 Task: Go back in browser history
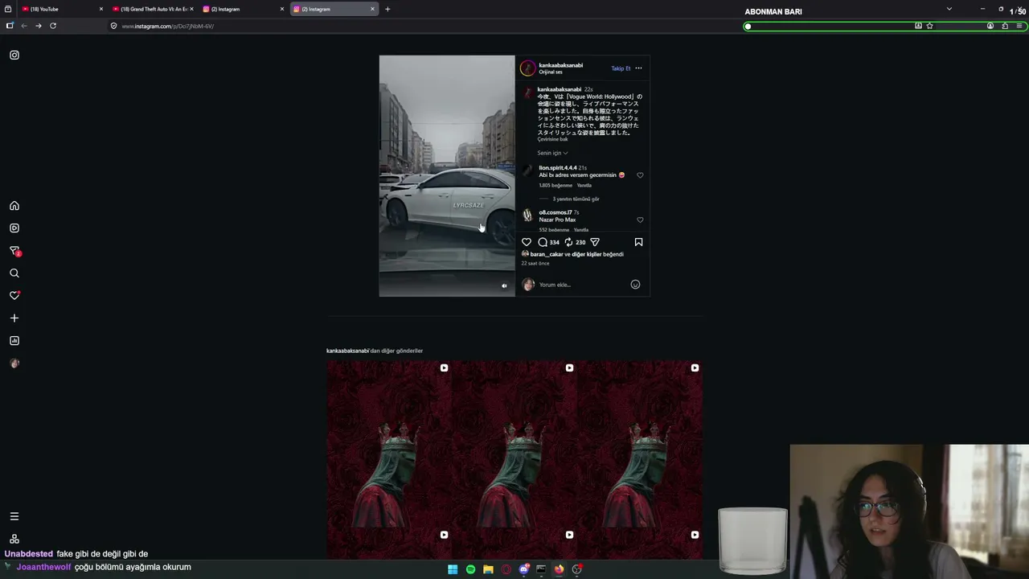click(x=24, y=26)
